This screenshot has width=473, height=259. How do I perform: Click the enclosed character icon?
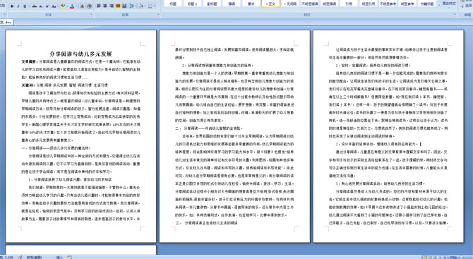point(89,6)
